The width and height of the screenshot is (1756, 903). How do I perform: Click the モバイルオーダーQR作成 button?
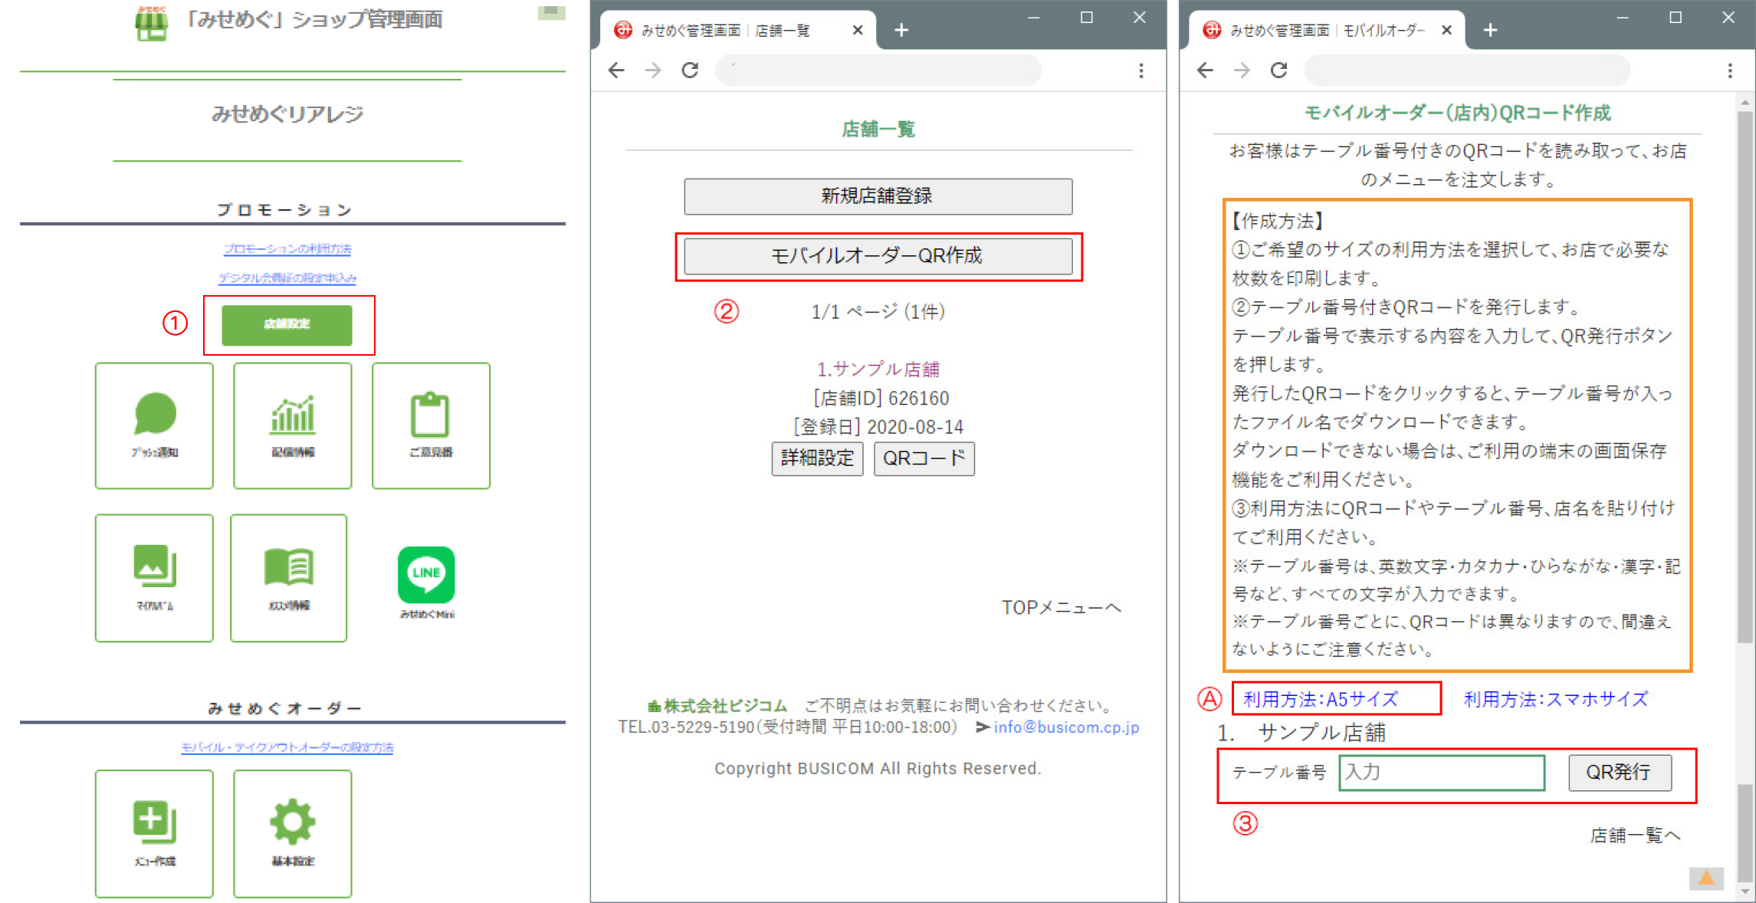coord(878,256)
